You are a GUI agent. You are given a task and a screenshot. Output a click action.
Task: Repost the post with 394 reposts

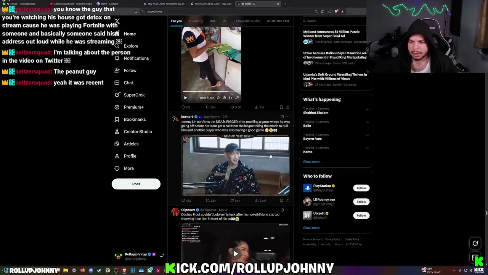(211, 107)
